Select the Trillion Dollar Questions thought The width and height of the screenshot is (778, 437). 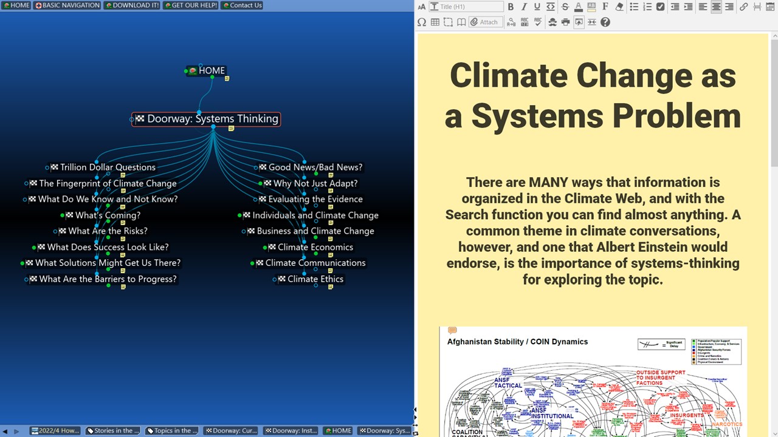[108, 167]
